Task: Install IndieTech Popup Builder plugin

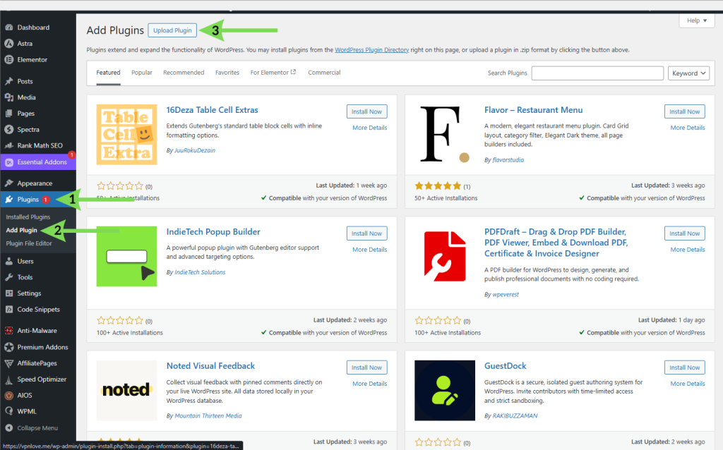Action: point(367,233)
